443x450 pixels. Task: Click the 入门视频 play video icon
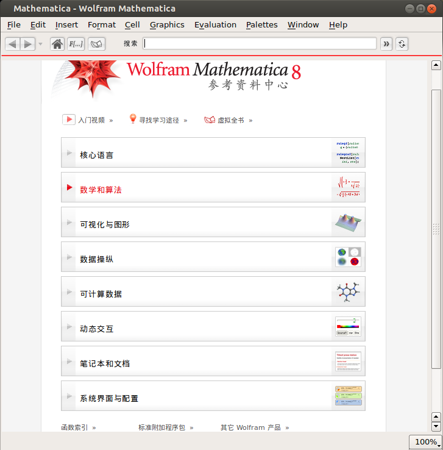pyautogui.click(x=69, y=120)
